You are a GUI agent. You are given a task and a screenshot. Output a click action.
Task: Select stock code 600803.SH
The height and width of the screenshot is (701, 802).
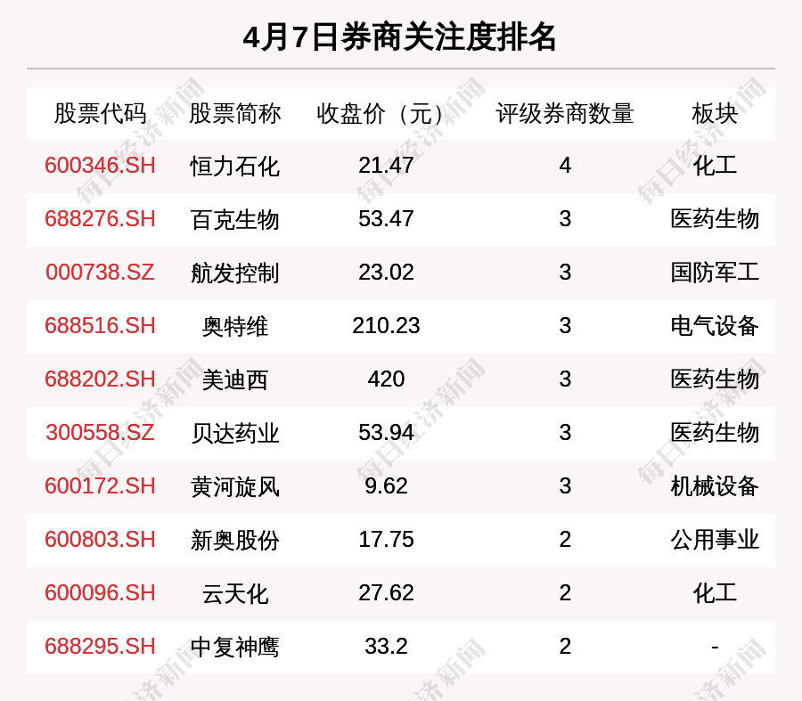coord(100,540)
